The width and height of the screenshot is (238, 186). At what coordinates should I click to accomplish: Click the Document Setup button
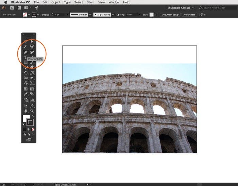[170, 15]
